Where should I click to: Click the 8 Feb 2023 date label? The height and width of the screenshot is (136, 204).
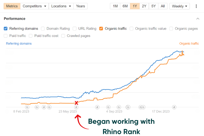[21, 112]
